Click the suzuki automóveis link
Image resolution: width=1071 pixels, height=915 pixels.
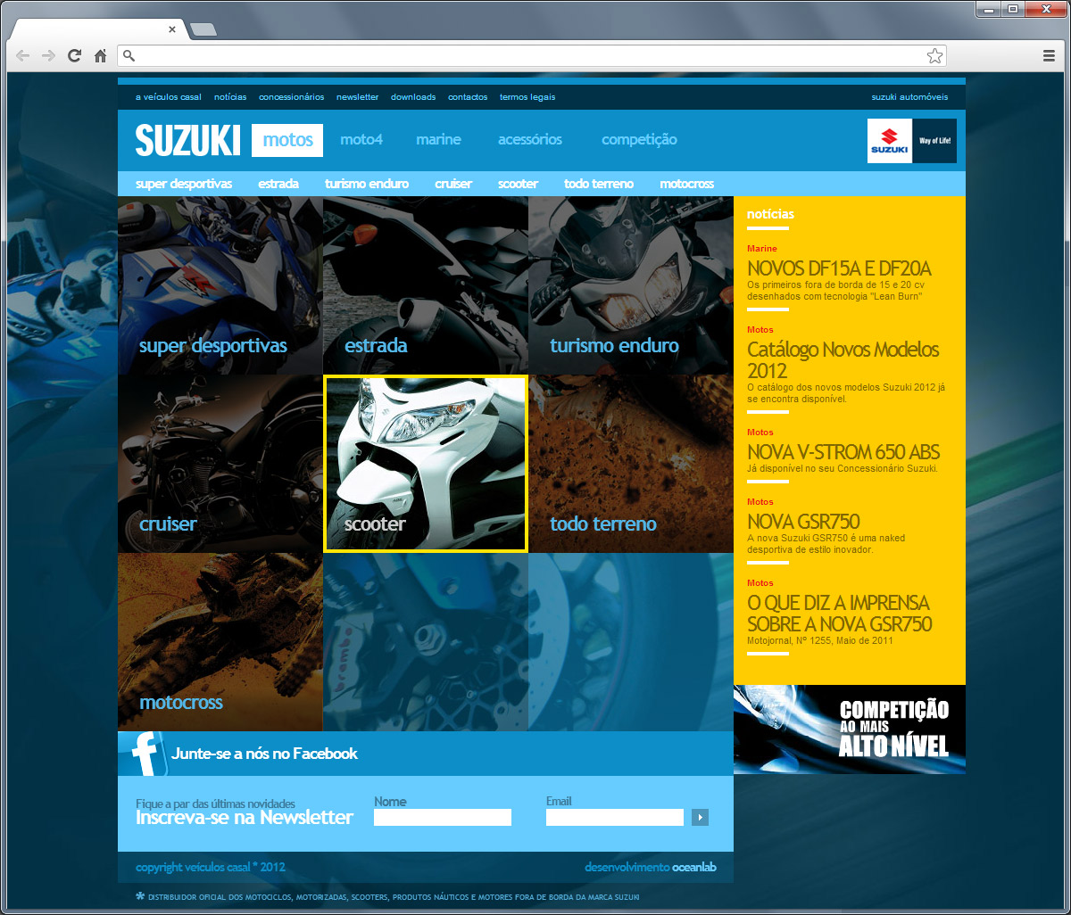[x=909, y=97]
